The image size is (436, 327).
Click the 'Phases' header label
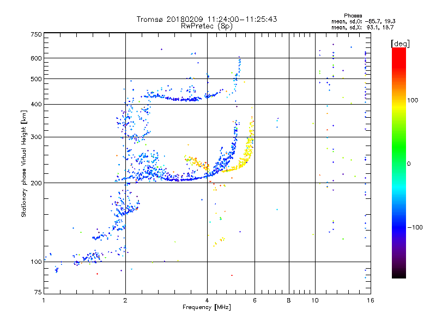[353, 16]
